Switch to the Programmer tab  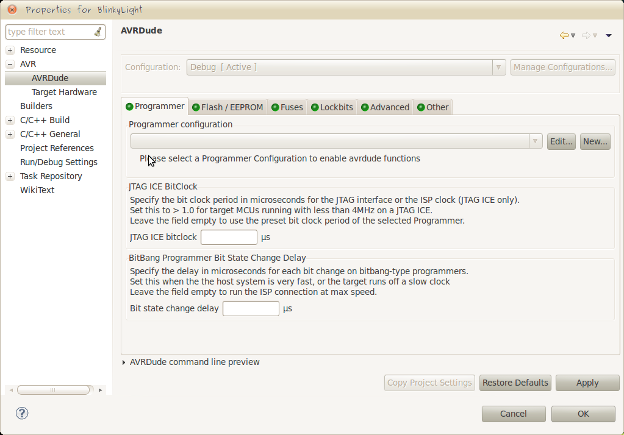155,107
